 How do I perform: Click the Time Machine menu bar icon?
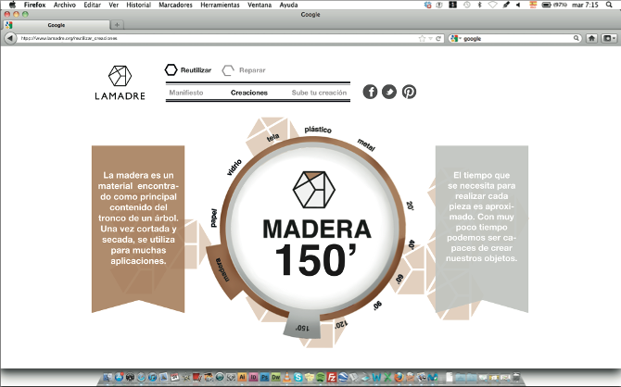(x=467, y=5)
